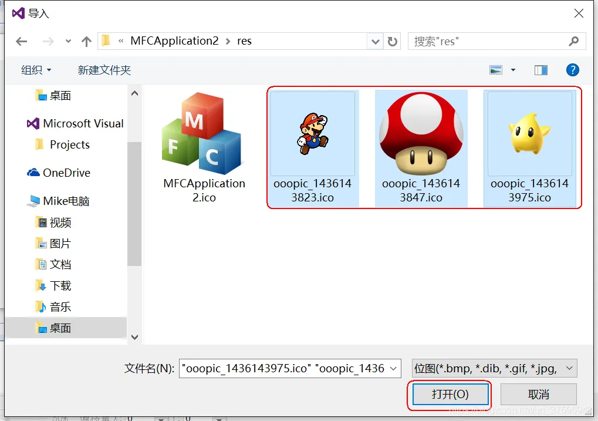The height and width of the screenshot is (421, 598).
Task: Create a folder with 新建文件夹
Action: pos(104,70)
